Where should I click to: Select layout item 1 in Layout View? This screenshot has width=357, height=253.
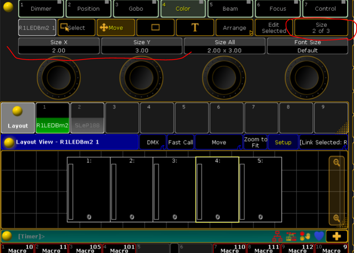(89, 189)
